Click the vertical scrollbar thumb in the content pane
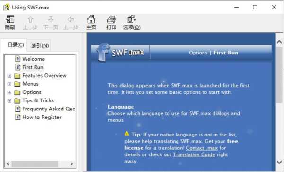 279,75
